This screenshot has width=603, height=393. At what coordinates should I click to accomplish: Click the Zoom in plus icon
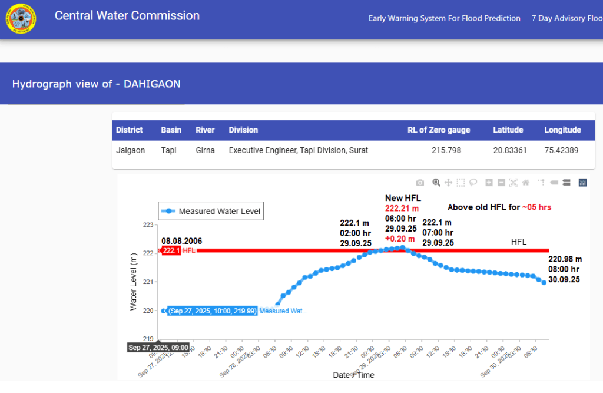click(x=489, y=183)
